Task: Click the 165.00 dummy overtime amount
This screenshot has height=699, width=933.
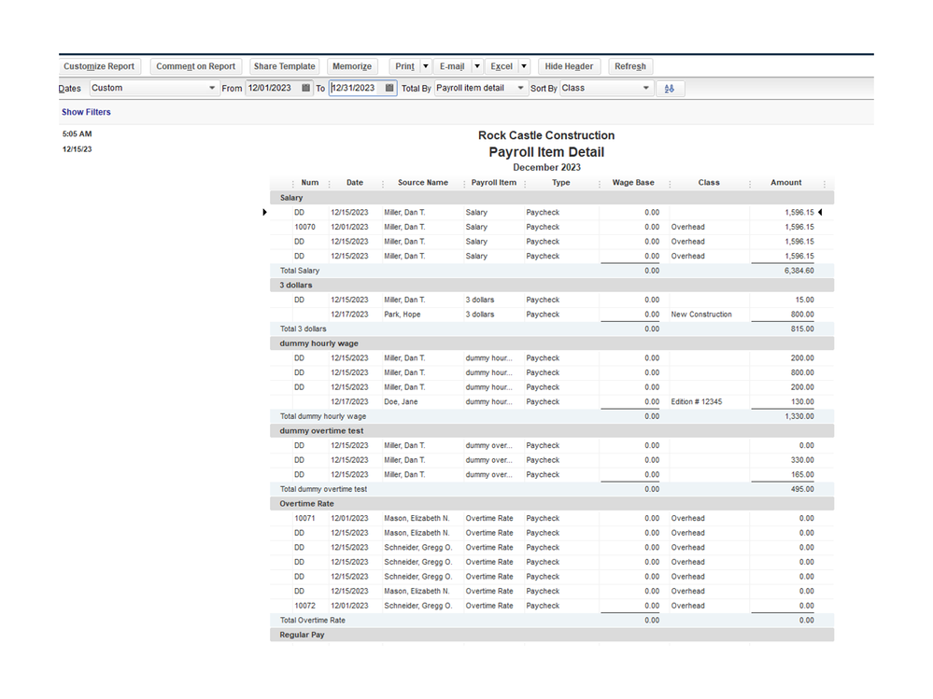Action: click(802, 474)
